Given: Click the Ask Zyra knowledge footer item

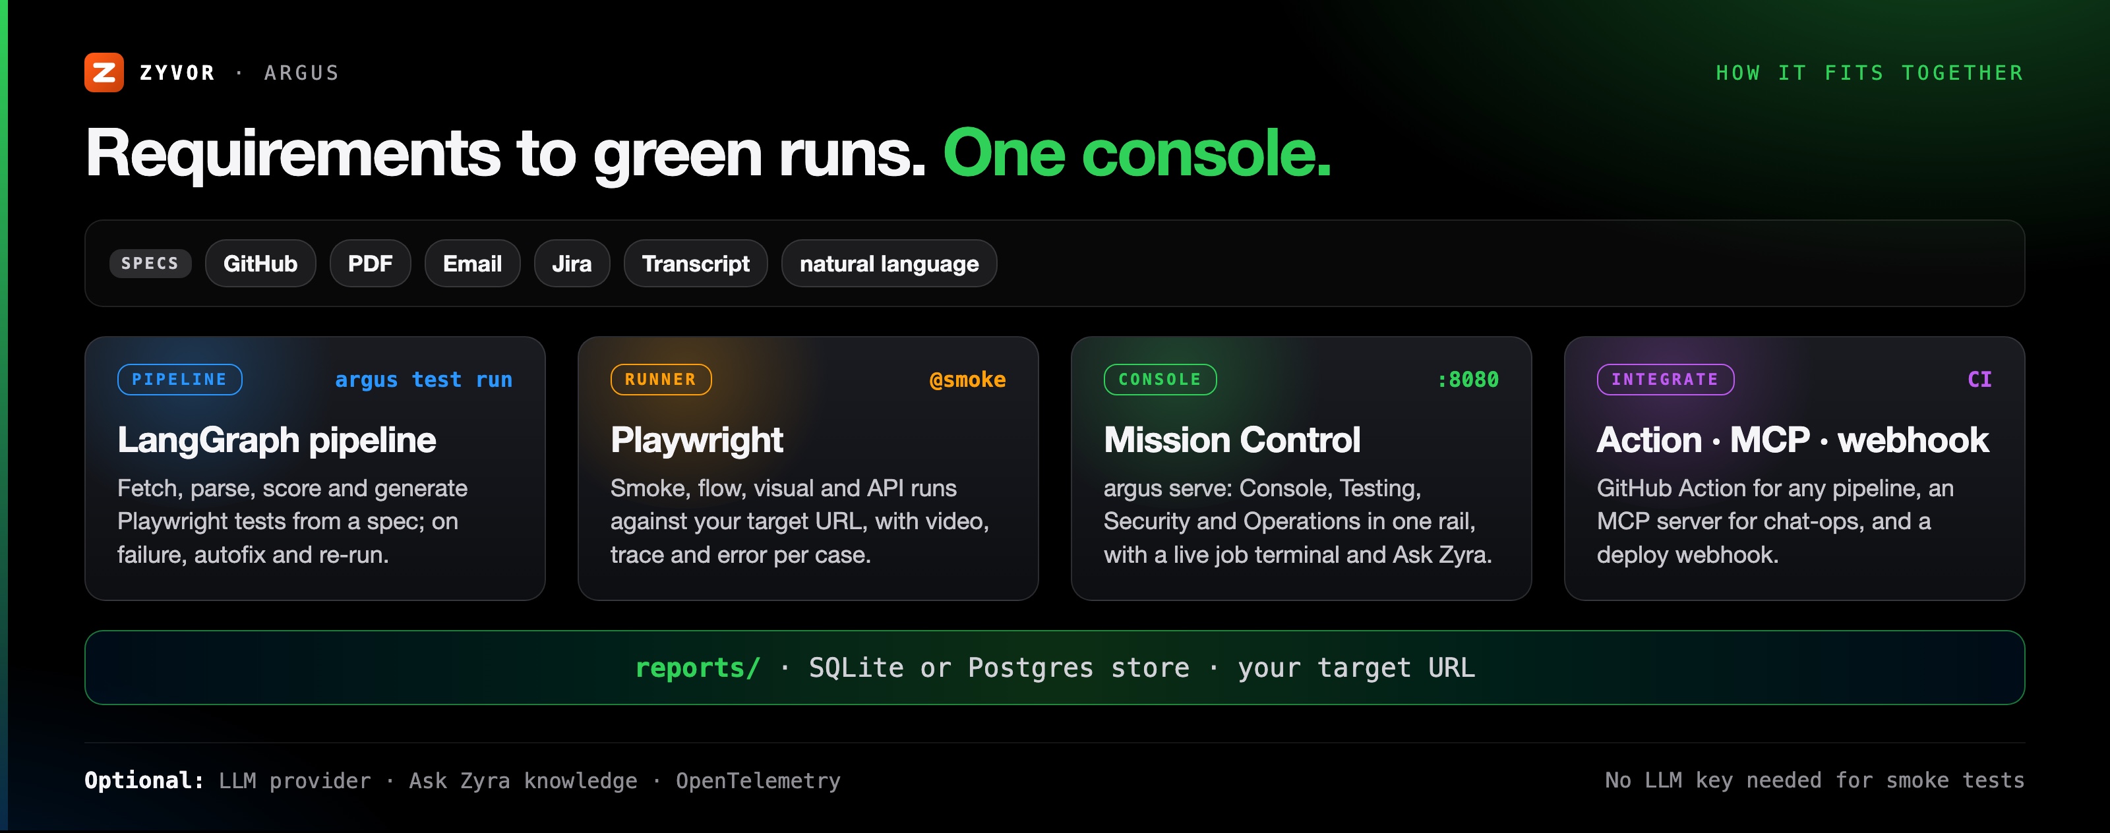Looking at the screenshot, I should tap(524, 781).
